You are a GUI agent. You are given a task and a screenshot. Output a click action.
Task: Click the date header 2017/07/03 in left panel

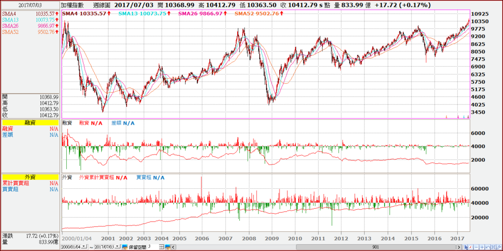pos(30,5)
